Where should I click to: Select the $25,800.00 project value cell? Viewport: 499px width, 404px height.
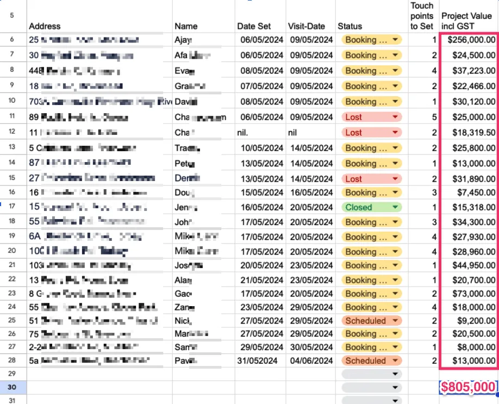click(x=469, y=148)
